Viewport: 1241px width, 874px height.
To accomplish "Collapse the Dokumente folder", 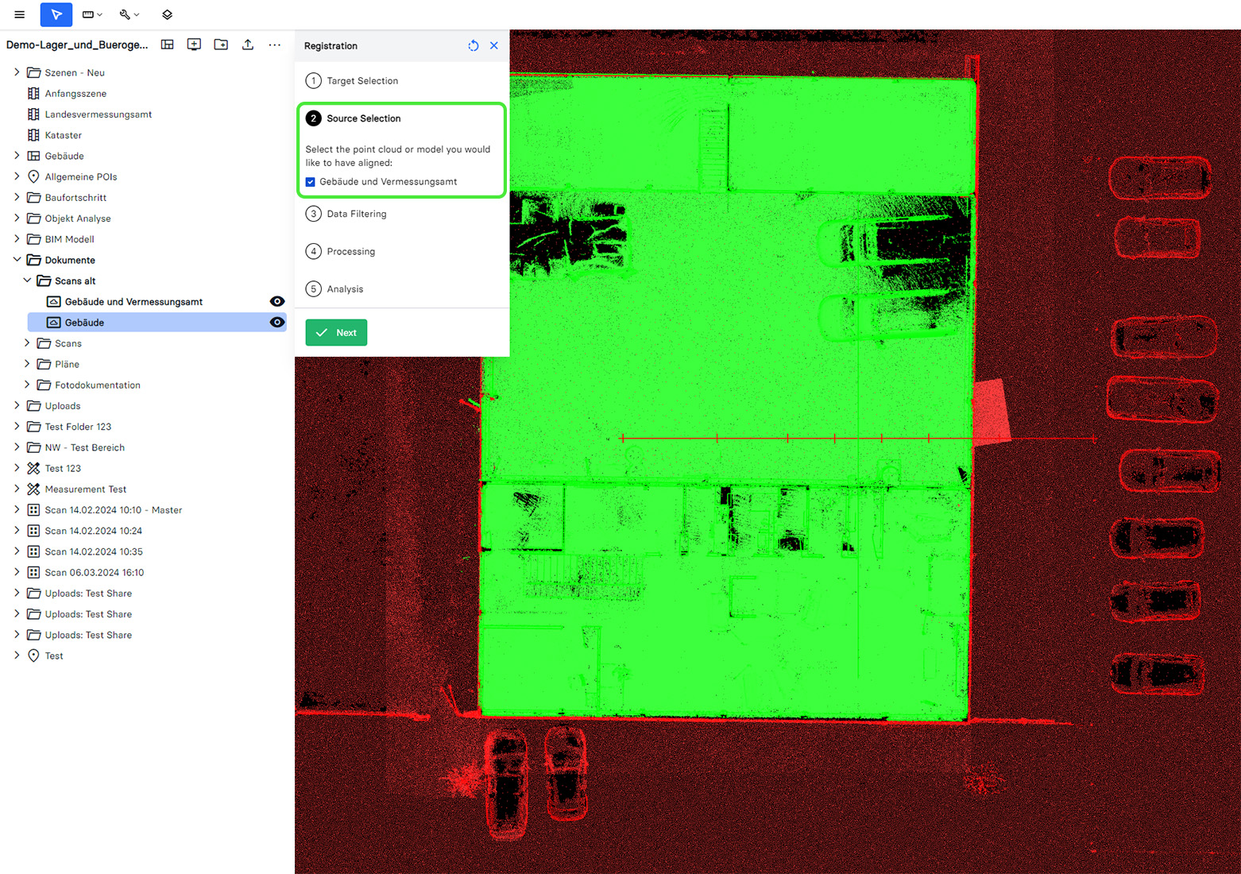I will 17,260.
